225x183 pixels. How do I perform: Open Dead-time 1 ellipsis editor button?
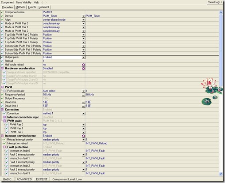[83, 106]
